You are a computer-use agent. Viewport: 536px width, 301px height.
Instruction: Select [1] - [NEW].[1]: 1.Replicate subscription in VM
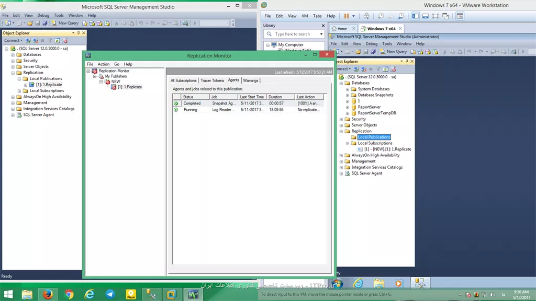click(387, 149)
